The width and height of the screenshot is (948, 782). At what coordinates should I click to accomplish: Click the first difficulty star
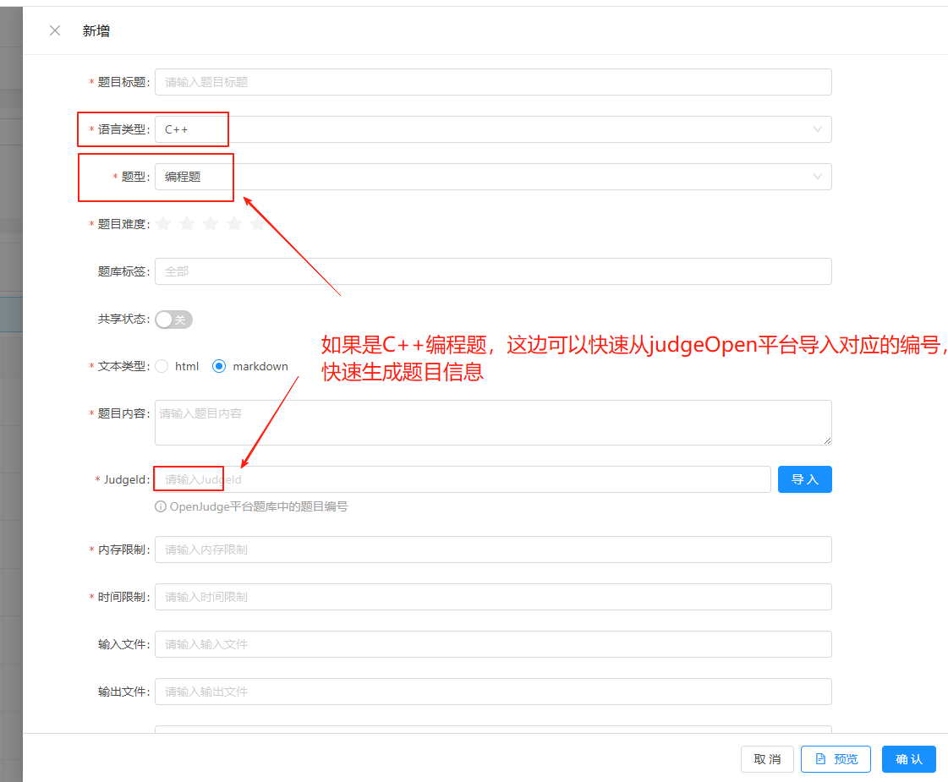[163, 224]
